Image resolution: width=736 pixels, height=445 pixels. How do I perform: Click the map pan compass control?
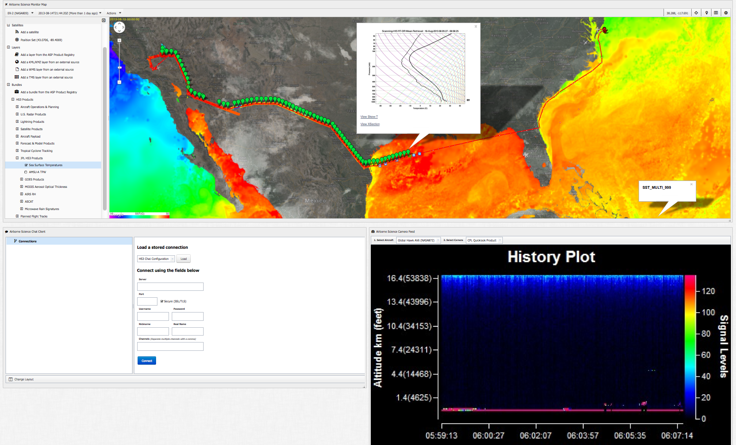[x=119, y=28]
